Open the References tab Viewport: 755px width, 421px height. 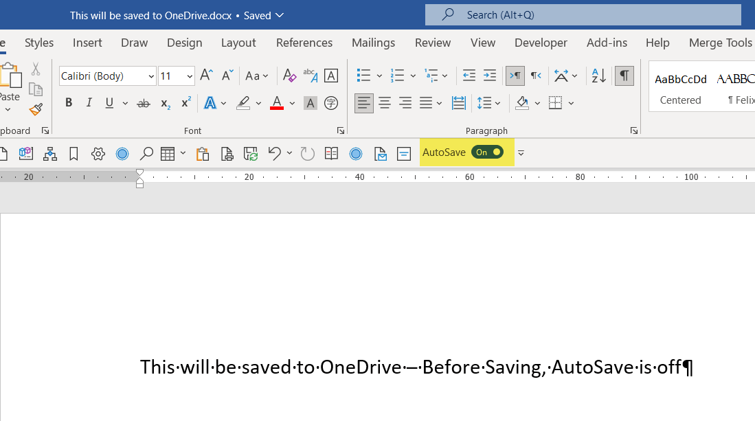(x=304, y=43)
